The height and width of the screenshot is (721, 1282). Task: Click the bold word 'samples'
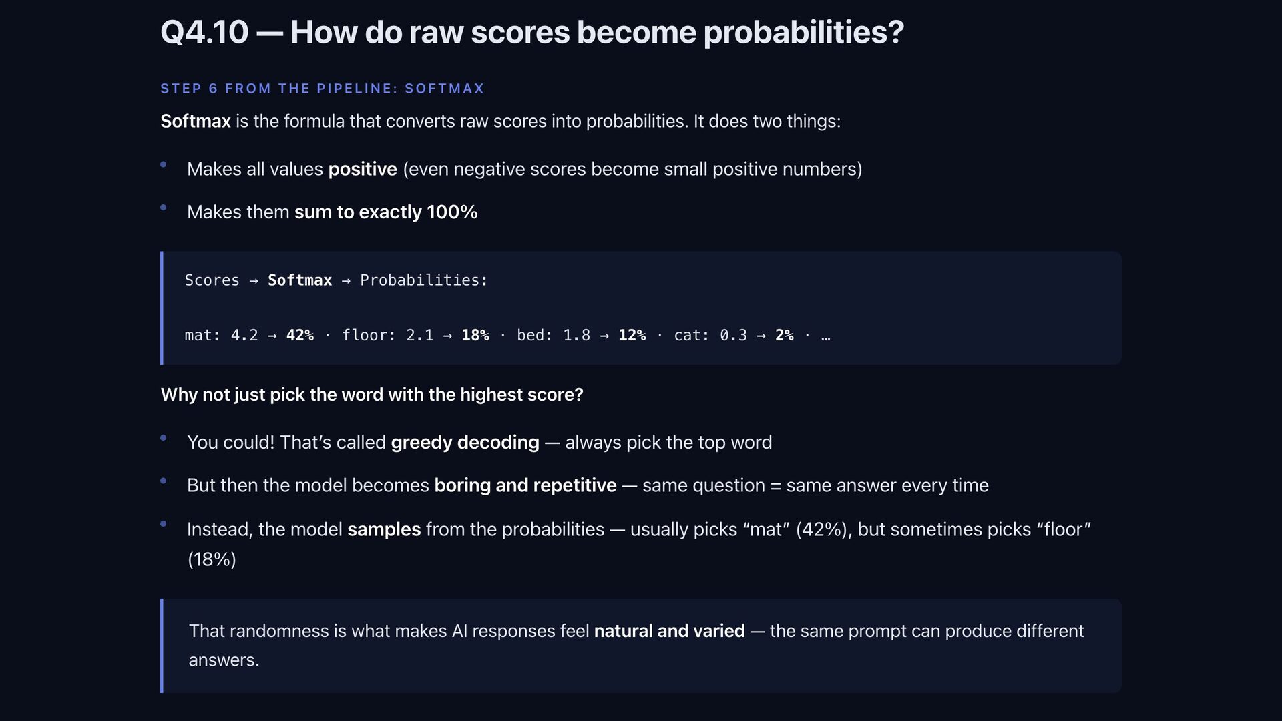(384, 529)
